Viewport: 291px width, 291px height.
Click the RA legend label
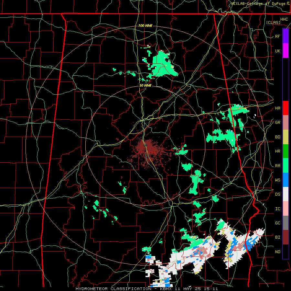(x=277, y=166)
